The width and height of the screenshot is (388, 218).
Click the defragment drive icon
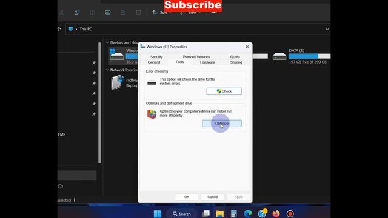click(x=152, y=114)
